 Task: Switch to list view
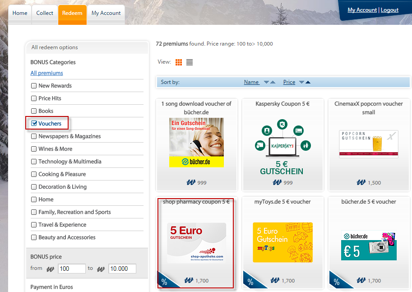pyautogui.click(x=190, y=62)
